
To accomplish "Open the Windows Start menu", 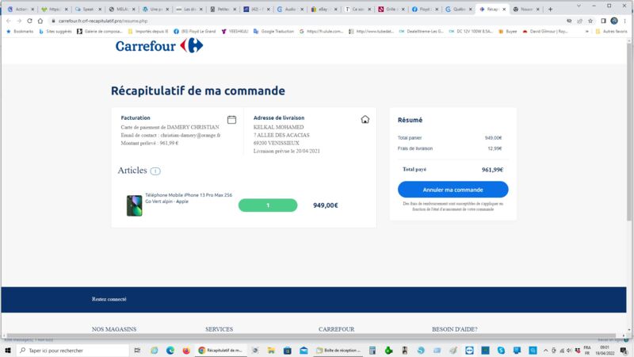I will click(x=8, y=350).
